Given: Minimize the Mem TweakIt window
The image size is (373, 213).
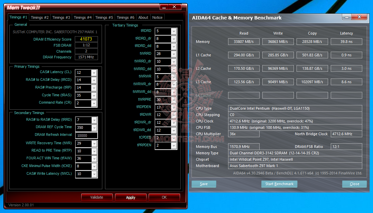Looking at the screenshot, I should point(164,7).
